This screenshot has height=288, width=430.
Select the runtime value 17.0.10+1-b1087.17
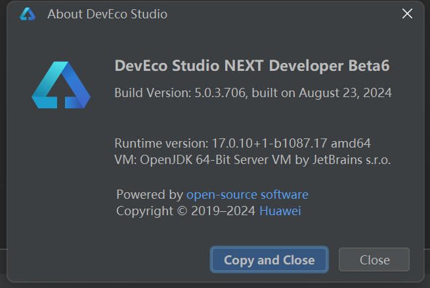point(269,143)
